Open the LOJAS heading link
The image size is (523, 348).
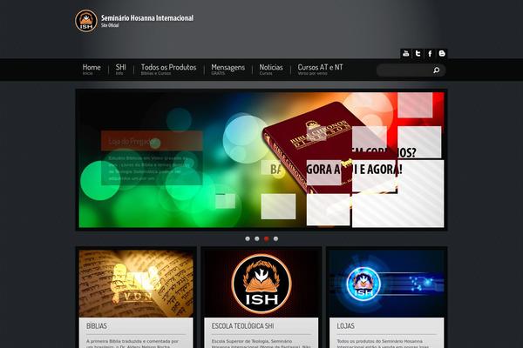click(x=345, y=326)
